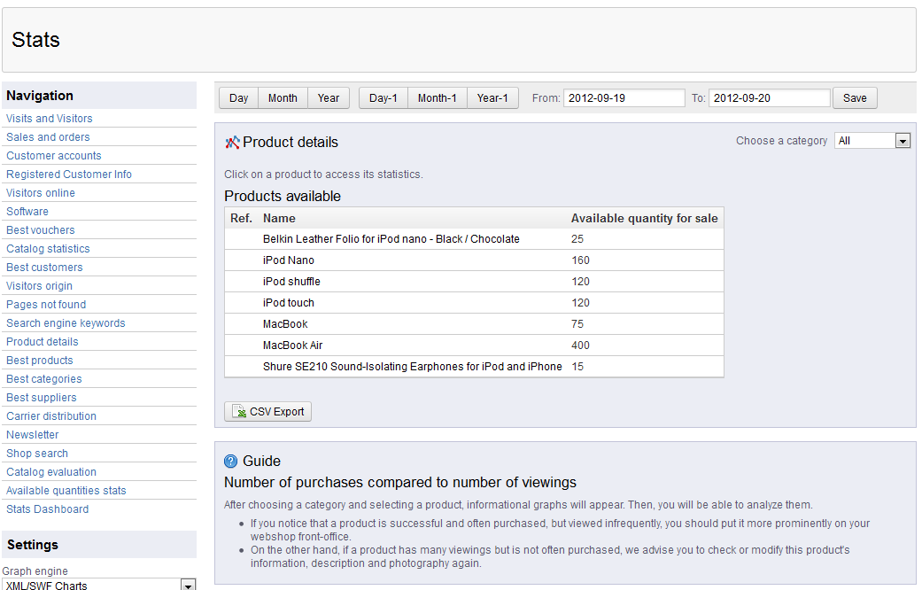Screen dimensions: 922x590
Task: Open the Stats Dashboard link
Action: 47,509
